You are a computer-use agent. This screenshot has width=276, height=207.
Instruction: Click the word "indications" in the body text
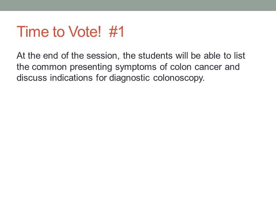(71, 78)
